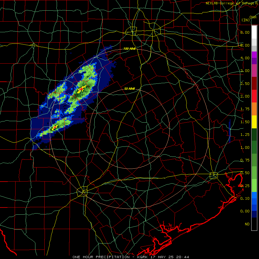Select the bright red swatch beside 2.00
Image resolution: width=259 pixels, height=259 pixels.
coord(254,96)
